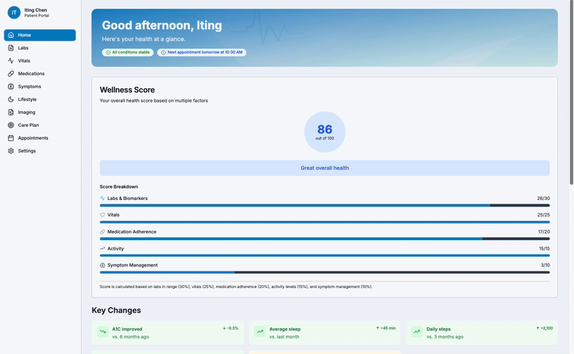The height and width of the screenshot is (354, 574).
Task: Click the Vitals progress bar
Action: click(325, 222)
